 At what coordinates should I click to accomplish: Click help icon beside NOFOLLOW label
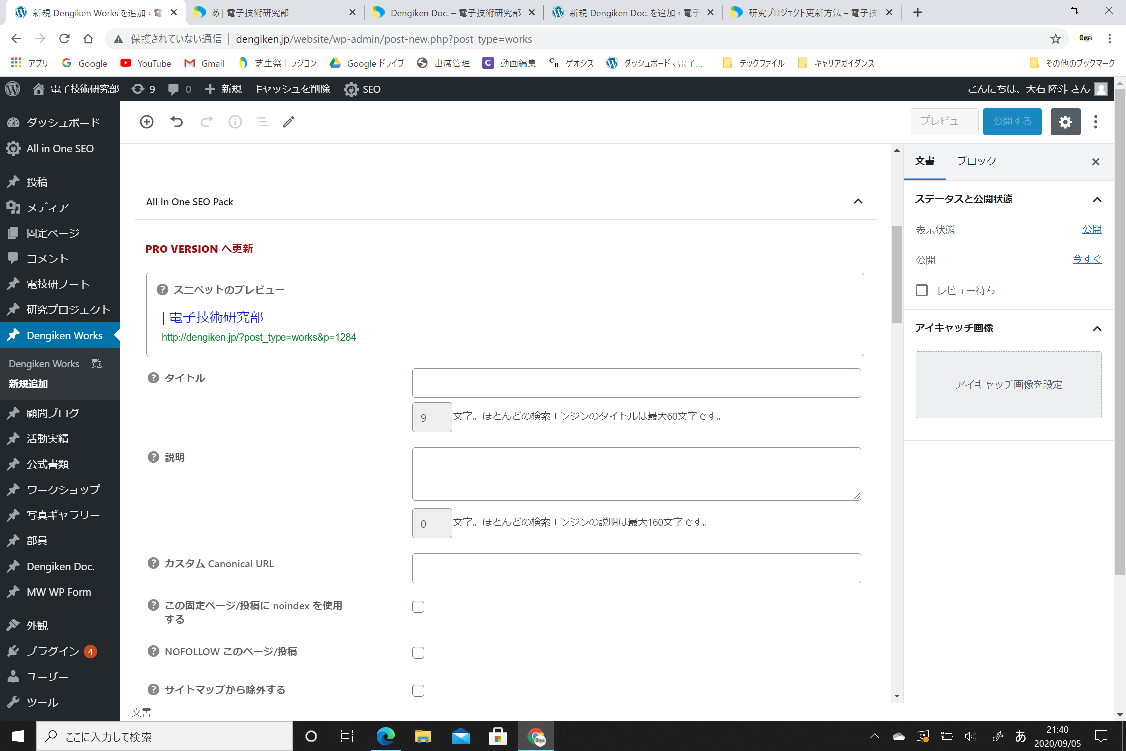pos(153,651)
